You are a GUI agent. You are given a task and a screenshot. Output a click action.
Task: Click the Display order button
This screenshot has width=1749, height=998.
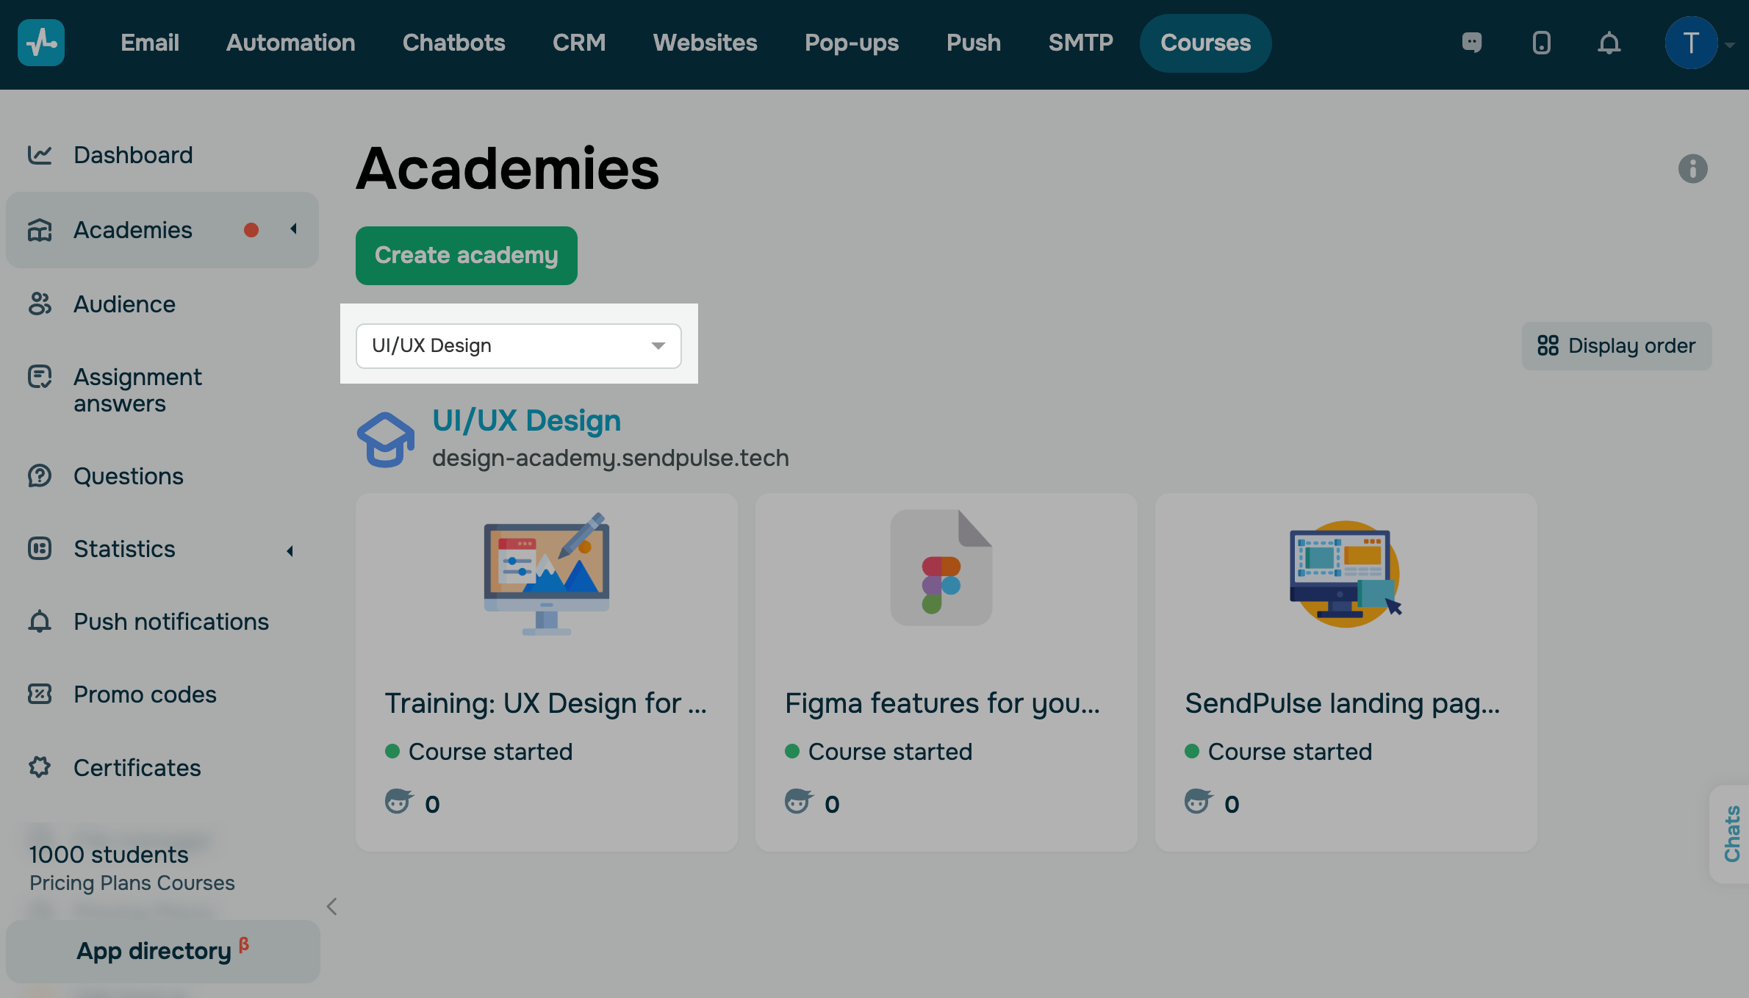click(1616, 345)
